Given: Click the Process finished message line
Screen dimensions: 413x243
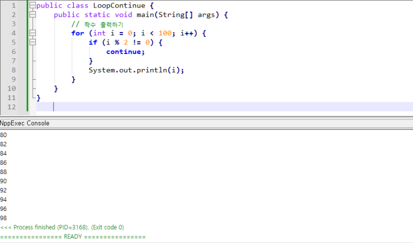Looking at the screenshot, I should [x=62, y=227].
